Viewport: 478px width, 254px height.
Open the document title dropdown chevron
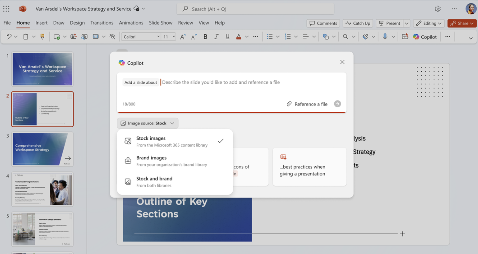pyautogui.click(x=143, y=9)
